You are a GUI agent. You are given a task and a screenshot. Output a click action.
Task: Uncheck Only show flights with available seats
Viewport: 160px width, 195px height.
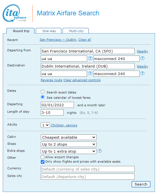click(x=43, y=162)
